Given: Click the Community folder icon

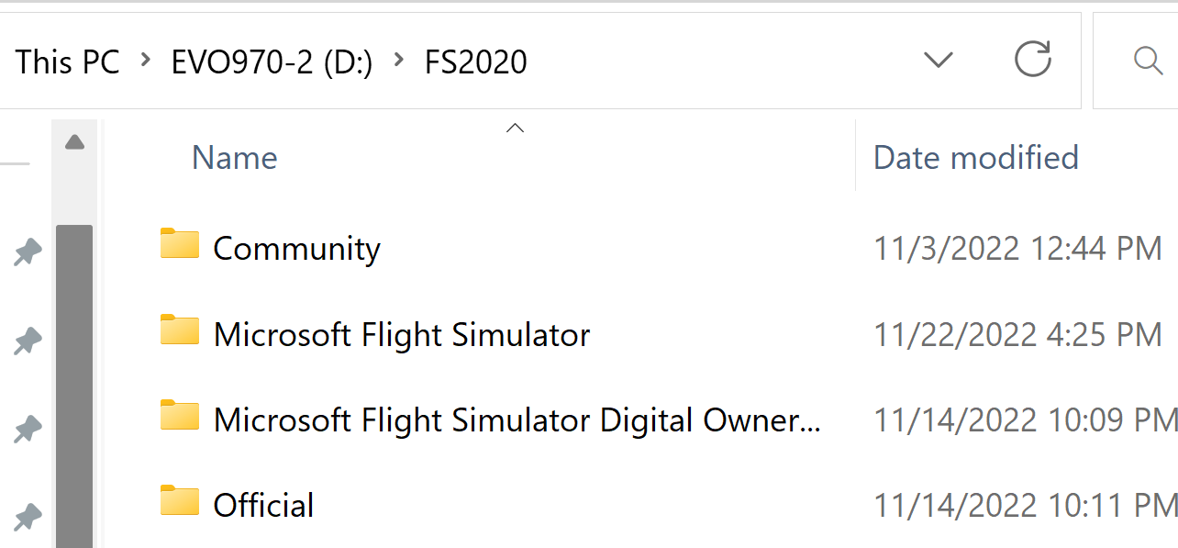Looking at the screenshot, I should 180,245.
